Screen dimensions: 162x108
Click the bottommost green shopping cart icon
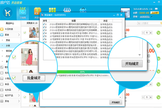[158, 97]
